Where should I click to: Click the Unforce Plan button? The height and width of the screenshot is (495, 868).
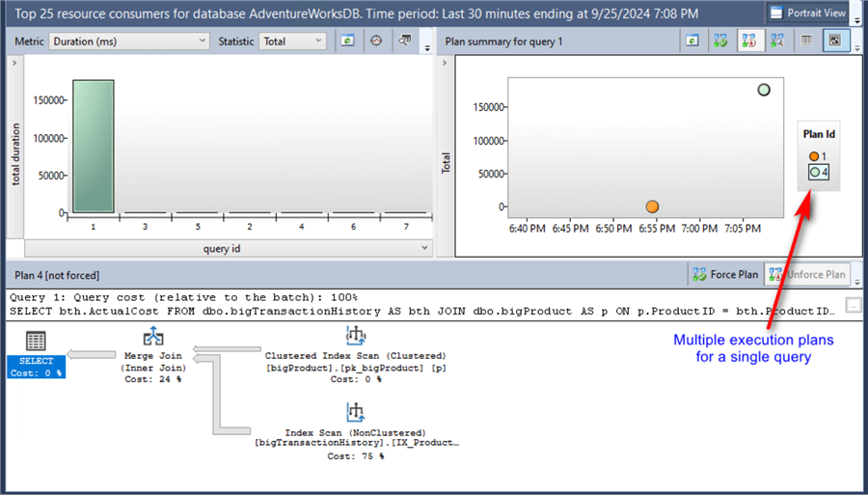[807, 275]
